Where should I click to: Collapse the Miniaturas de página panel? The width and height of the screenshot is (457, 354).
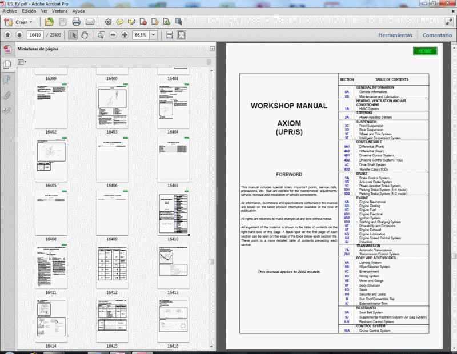[212, 49]
